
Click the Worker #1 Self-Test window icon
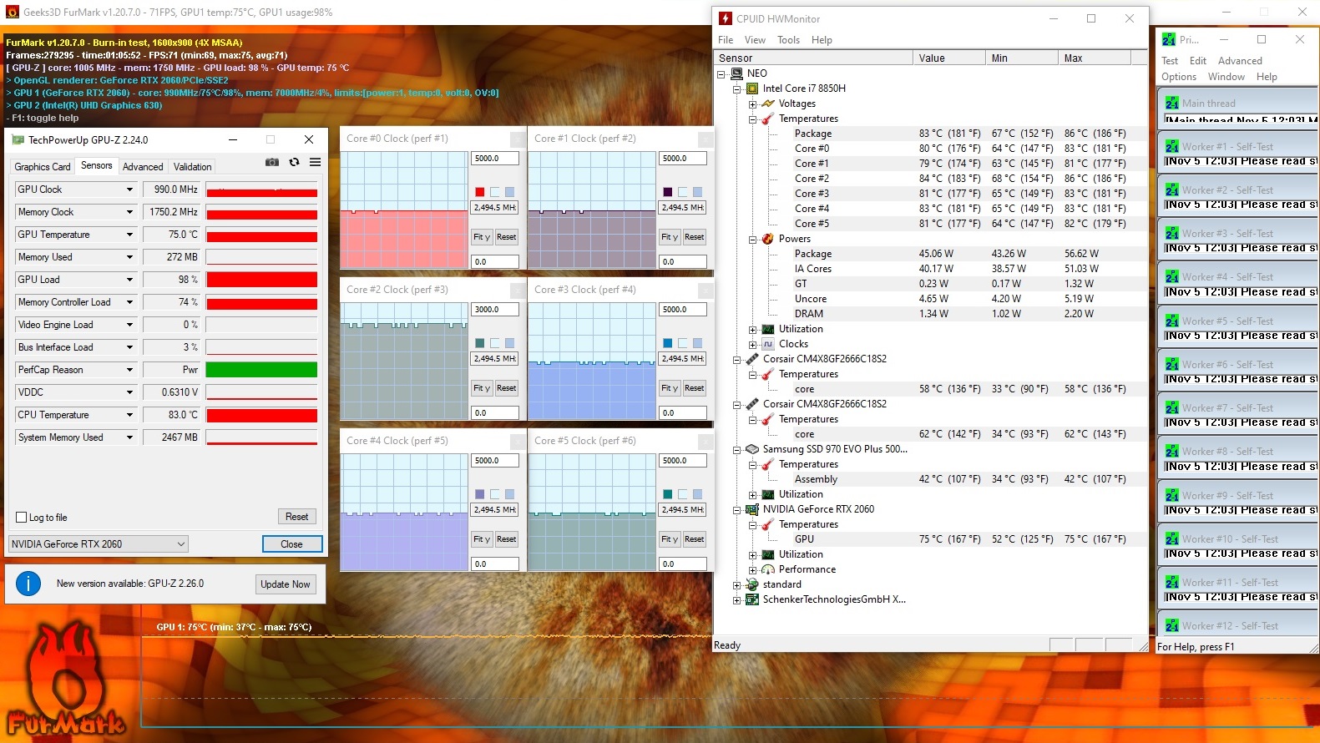[x=1172, y=146]
